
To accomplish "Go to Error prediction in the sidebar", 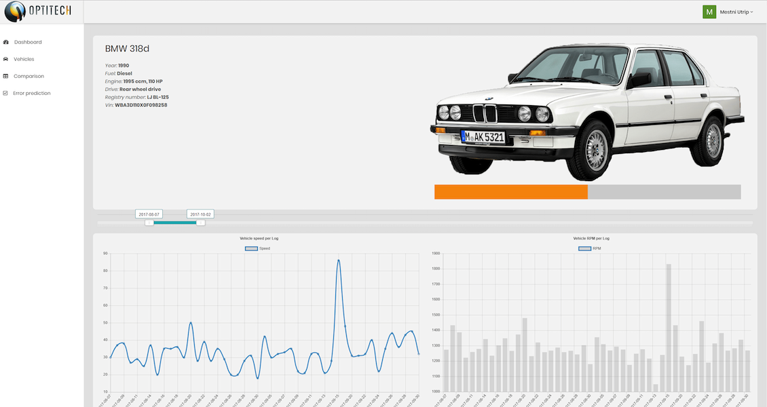I will coord(31,94).
